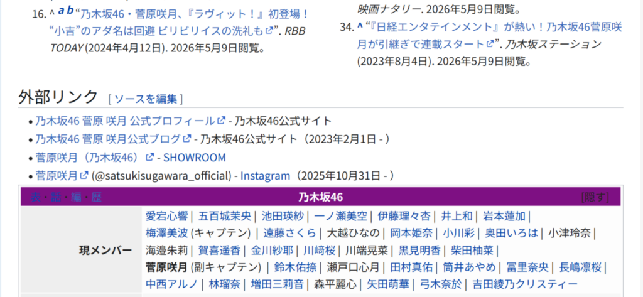Open member page 長嶋凛桜
The height and width of the screenshot is (297, 643).
(580, 267)
